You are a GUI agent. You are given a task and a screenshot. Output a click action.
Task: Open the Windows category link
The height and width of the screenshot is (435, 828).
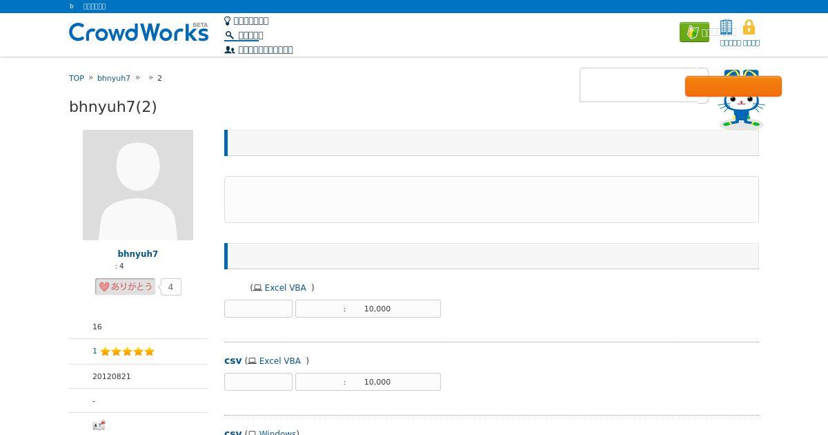point(278,432)
